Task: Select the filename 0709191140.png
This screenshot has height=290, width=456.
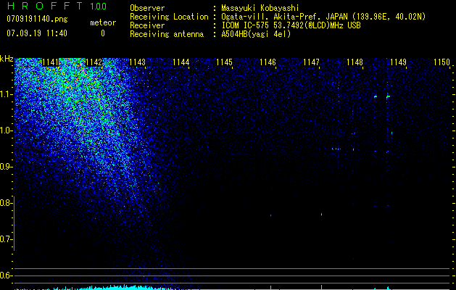Action: [37, 19]
